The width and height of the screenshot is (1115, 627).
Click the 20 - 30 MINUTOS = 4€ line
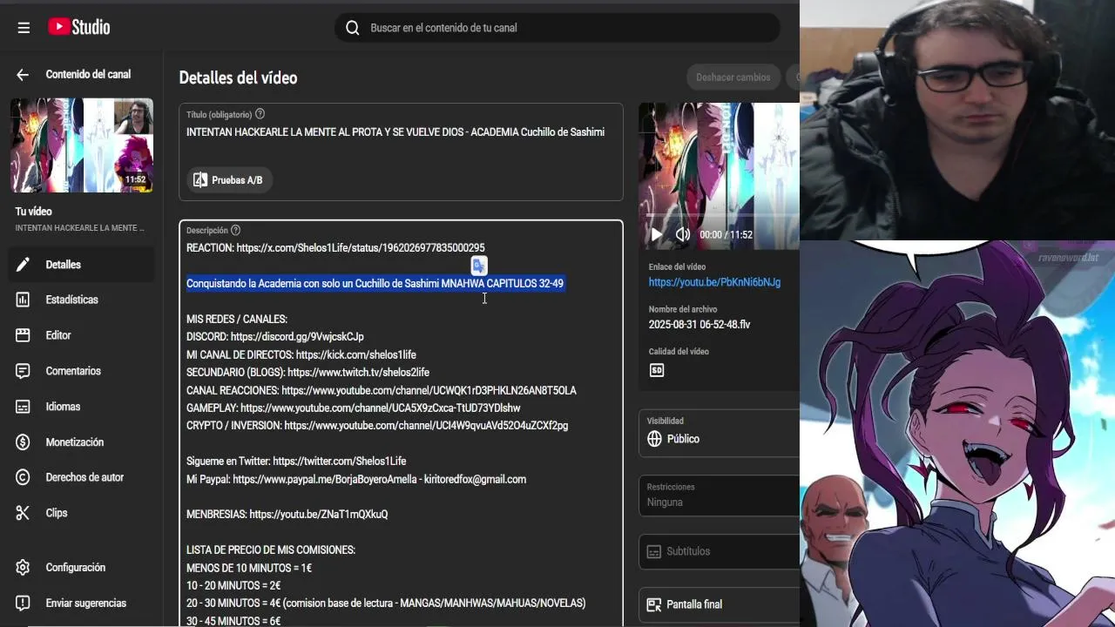tap(386, 603)
